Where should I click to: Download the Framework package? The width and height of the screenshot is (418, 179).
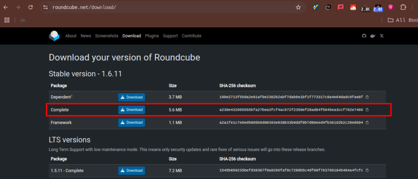click(132, 122)
